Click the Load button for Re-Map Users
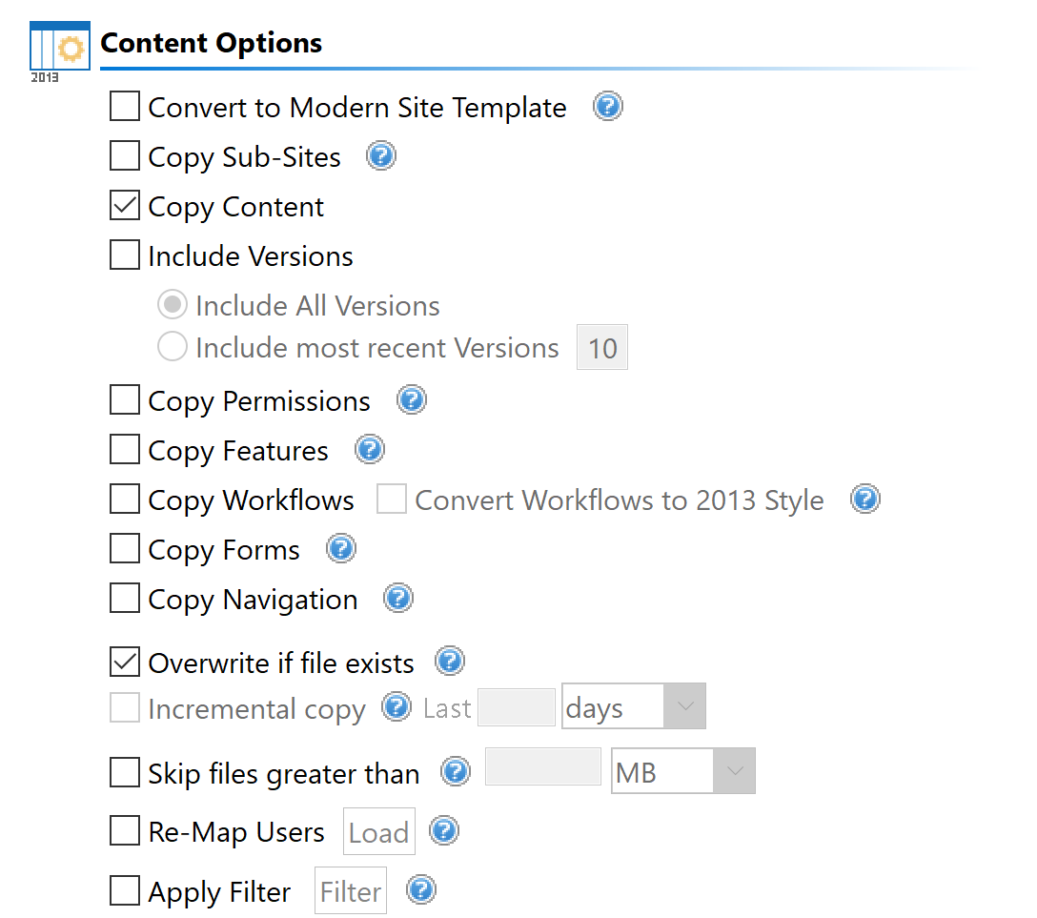Screen dimensions: 1037x918 (378, 830)
